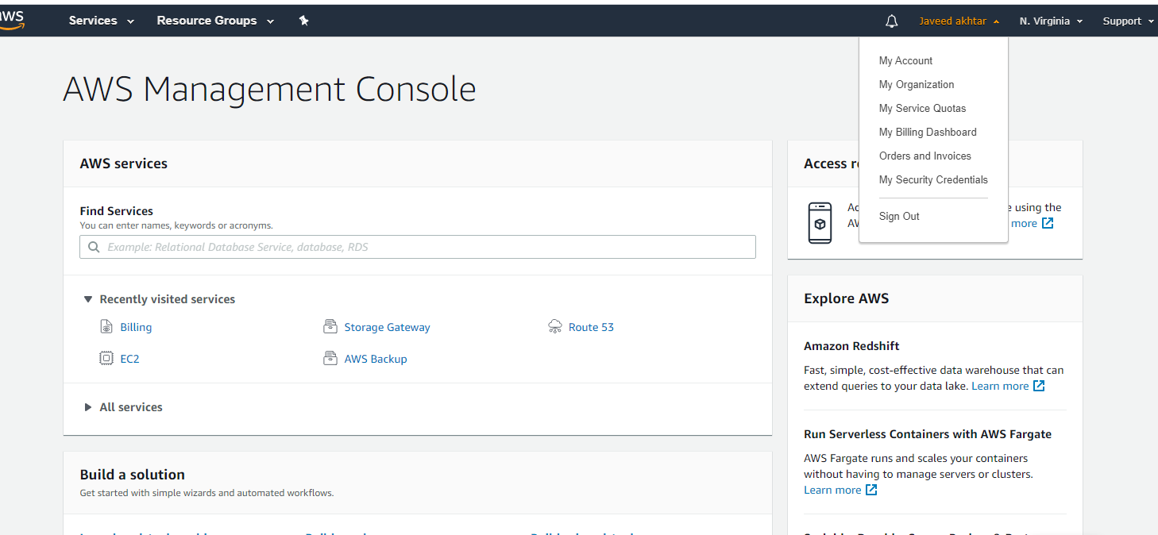Open the Storage Gateway link
This screenshot has height=535, width=1158.
pyautogui.click(x=387, y=327)
